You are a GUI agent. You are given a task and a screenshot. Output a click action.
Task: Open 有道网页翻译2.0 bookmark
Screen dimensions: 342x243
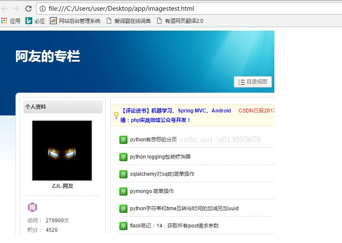pyautogui.click(x=180, y=21)
